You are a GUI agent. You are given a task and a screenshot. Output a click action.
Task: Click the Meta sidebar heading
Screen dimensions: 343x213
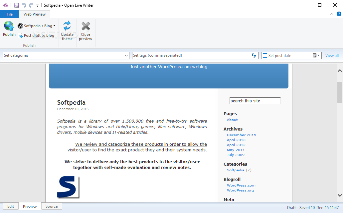(x=229, y=199)
